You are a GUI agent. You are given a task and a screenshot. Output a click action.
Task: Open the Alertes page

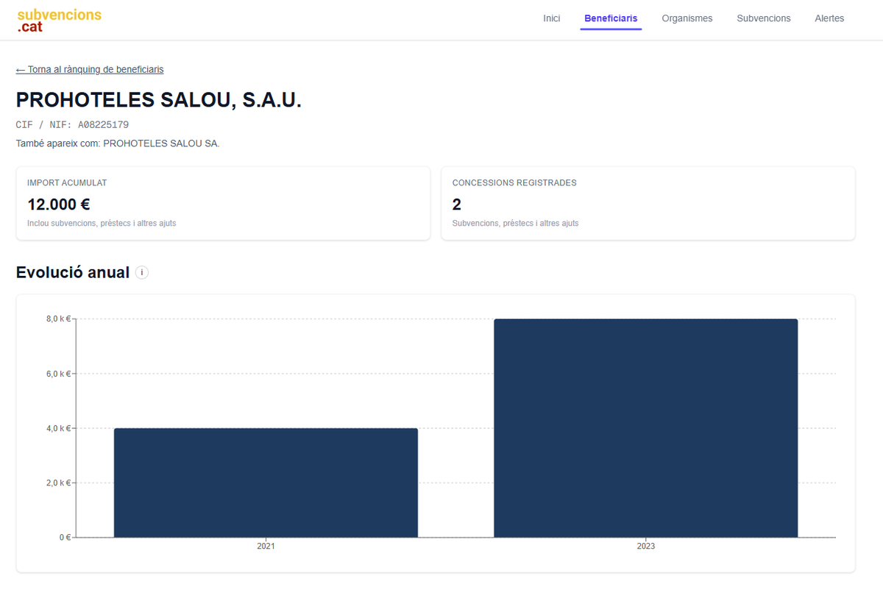click(829, 18)
